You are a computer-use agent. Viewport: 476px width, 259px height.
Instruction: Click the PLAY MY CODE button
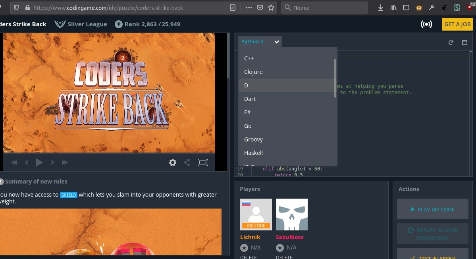point(433,209)
